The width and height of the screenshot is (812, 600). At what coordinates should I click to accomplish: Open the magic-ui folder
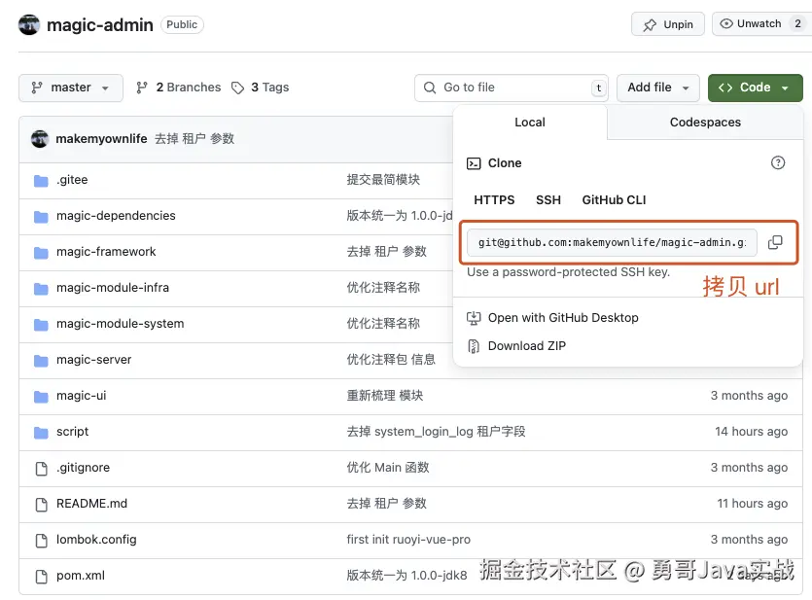82,396
